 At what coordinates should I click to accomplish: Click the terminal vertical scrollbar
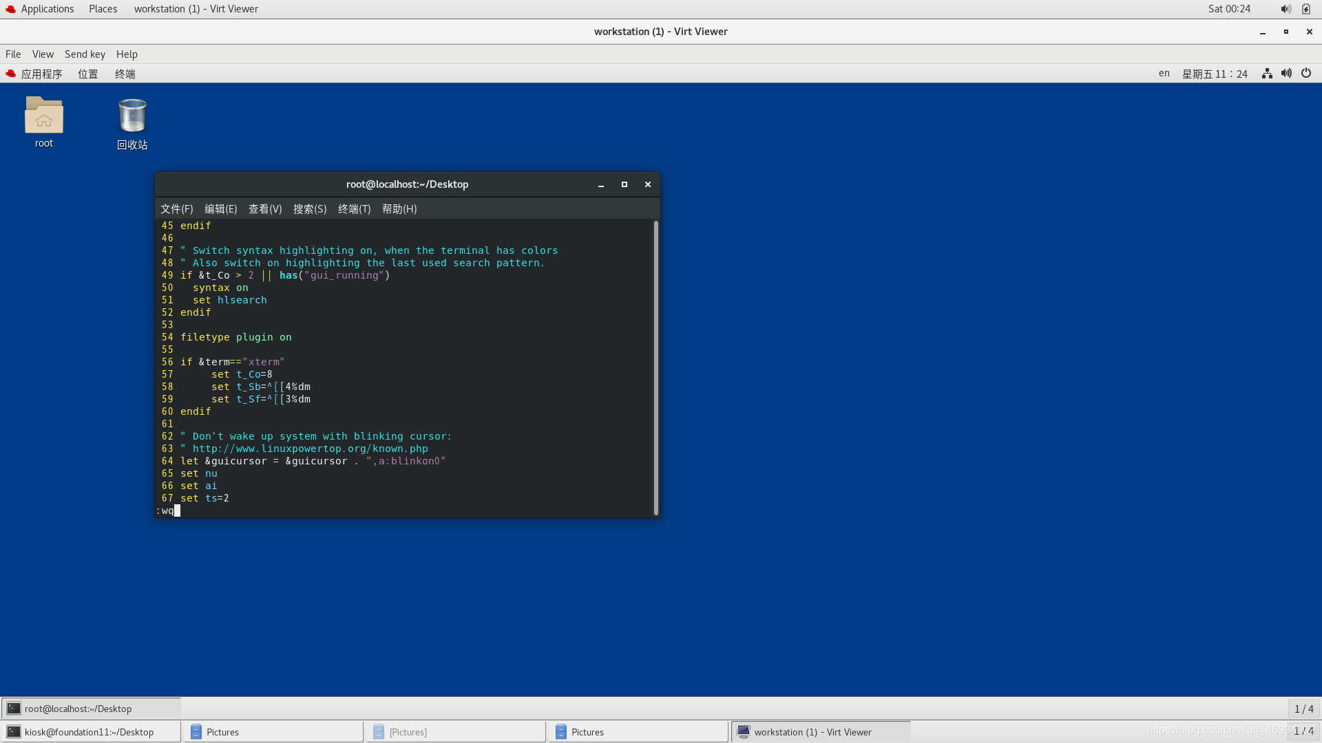pyautogui.click(x=656, y=368)
